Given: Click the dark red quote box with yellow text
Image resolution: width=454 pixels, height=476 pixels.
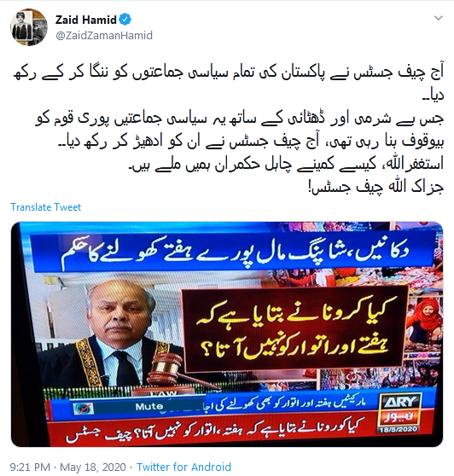Looking at the screenshot, I should pos(294,330).
